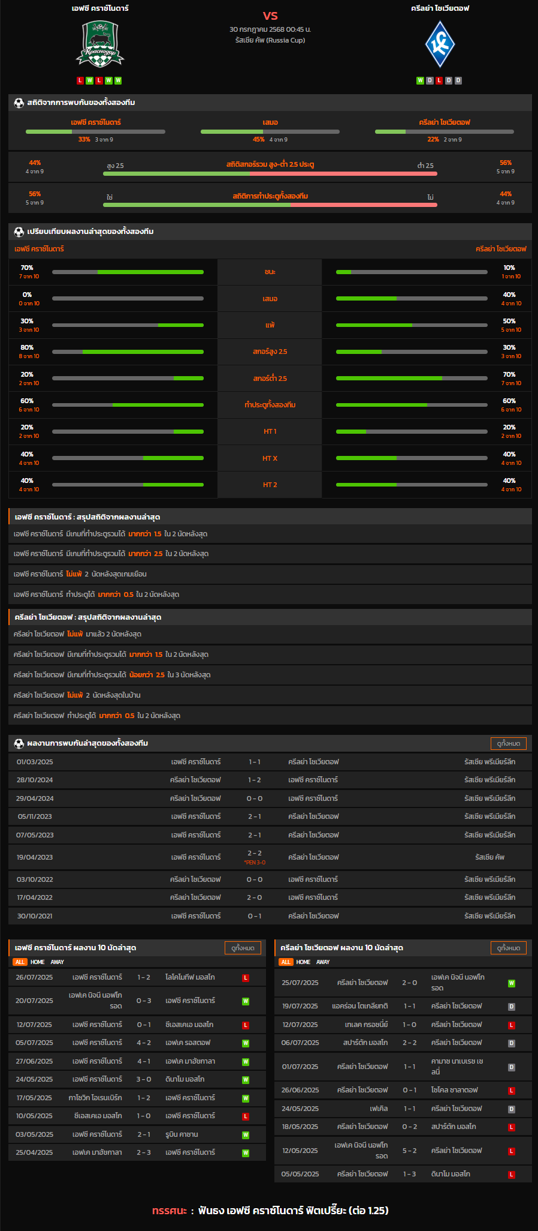
Task: Click the L badge on 12/05/2025 row
Action: pyautogui.click(x=512, y=1151)
